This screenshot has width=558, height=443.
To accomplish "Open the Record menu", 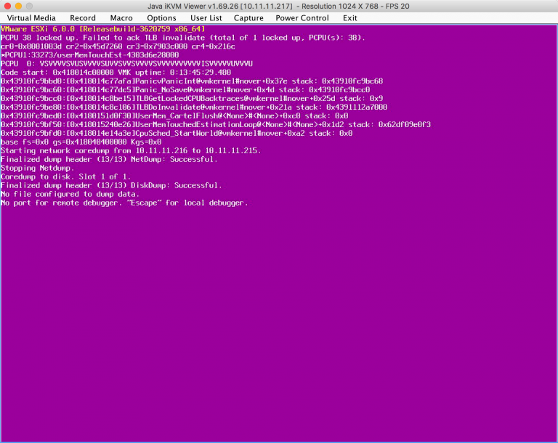I will [x=83, y=17].
